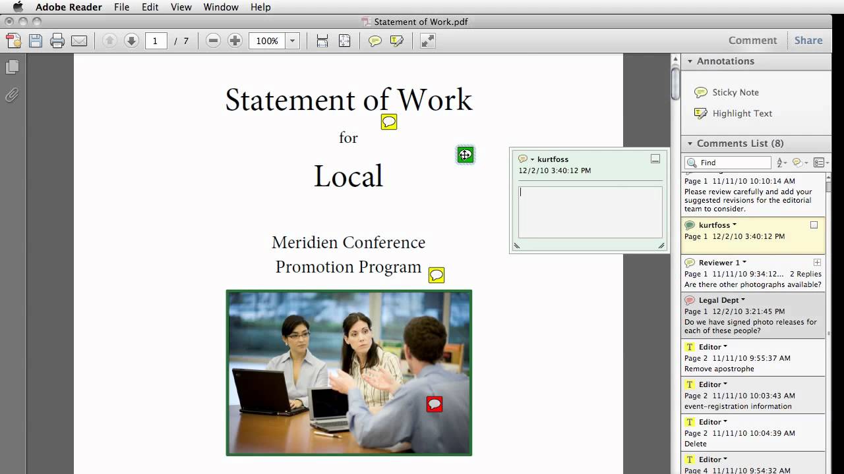The height and width of the screenshot is (474, 844).
Task: Click the Apple menu icon
Action: (18, 7)
